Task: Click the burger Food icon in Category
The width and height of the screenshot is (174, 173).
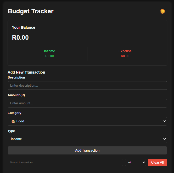Action: tap(13, 121)
